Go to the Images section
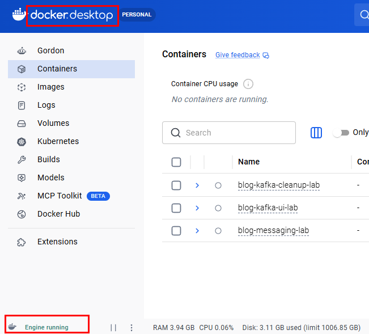 [50, 87]
